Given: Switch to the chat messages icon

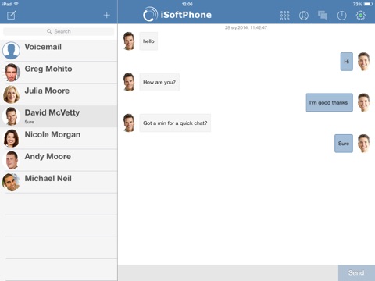Looking at the screenshot, I should coord(323,16).
